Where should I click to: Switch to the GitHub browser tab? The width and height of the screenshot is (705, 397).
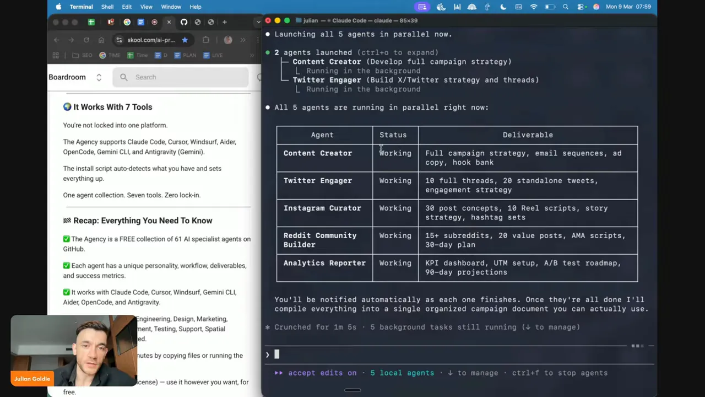pyautogui.click(x=184, y=22)
